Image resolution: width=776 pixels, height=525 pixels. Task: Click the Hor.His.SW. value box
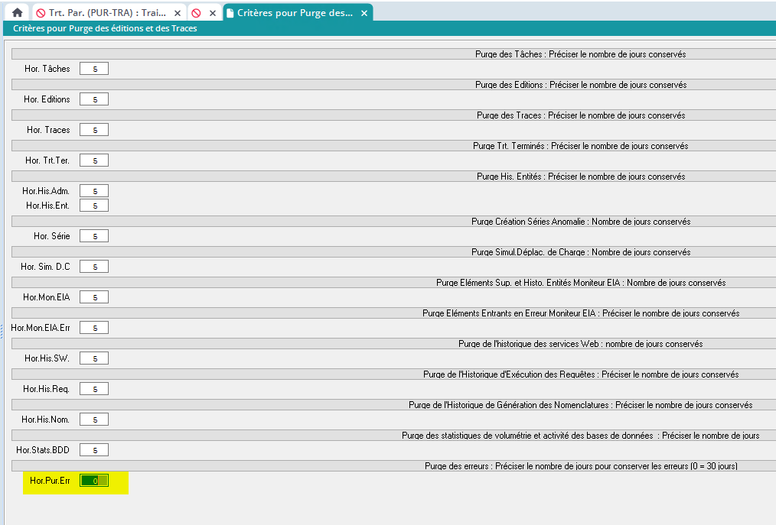tap(94, 358)
